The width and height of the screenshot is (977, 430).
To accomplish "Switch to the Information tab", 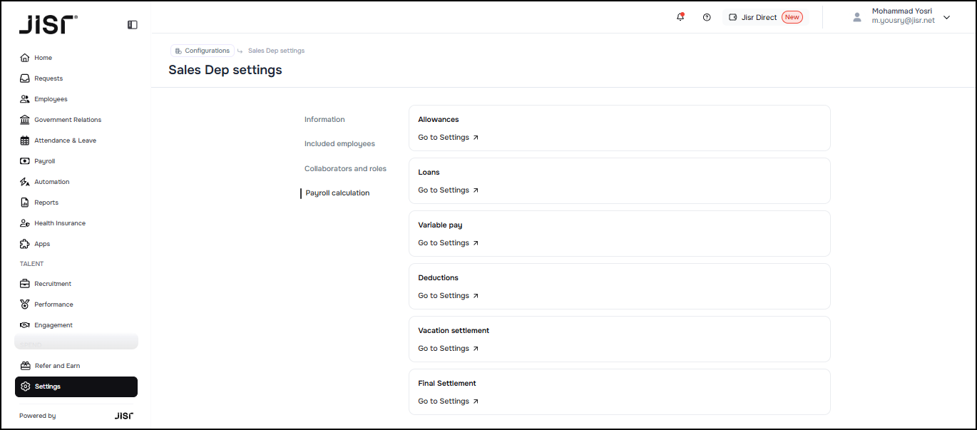I will (x=324, y=120).
